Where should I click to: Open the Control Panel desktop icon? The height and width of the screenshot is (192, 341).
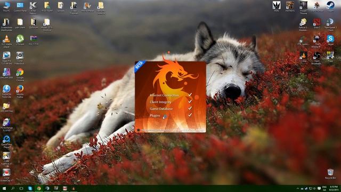(20, 6)
